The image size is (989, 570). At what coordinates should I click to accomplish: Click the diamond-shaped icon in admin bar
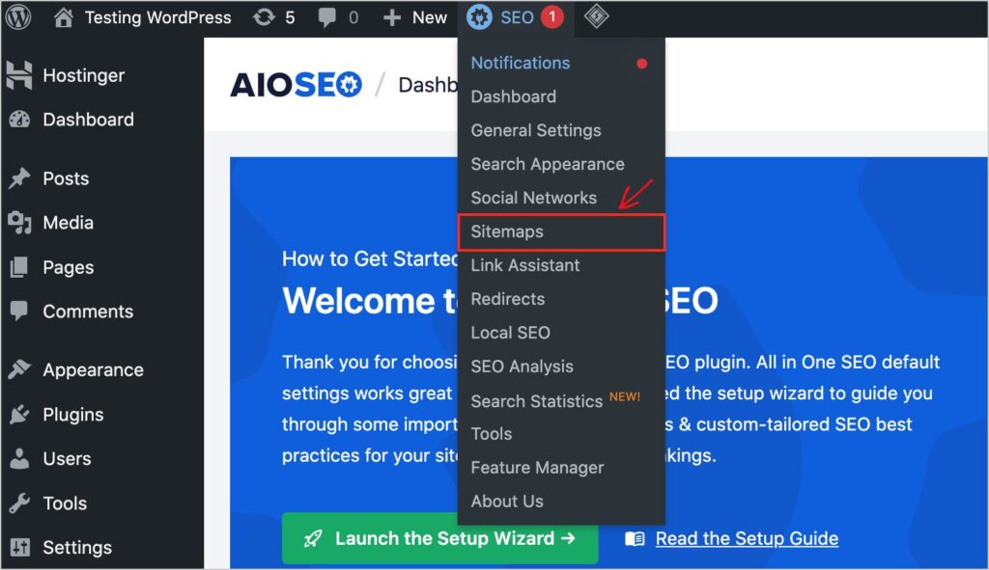tap(596, 17)
